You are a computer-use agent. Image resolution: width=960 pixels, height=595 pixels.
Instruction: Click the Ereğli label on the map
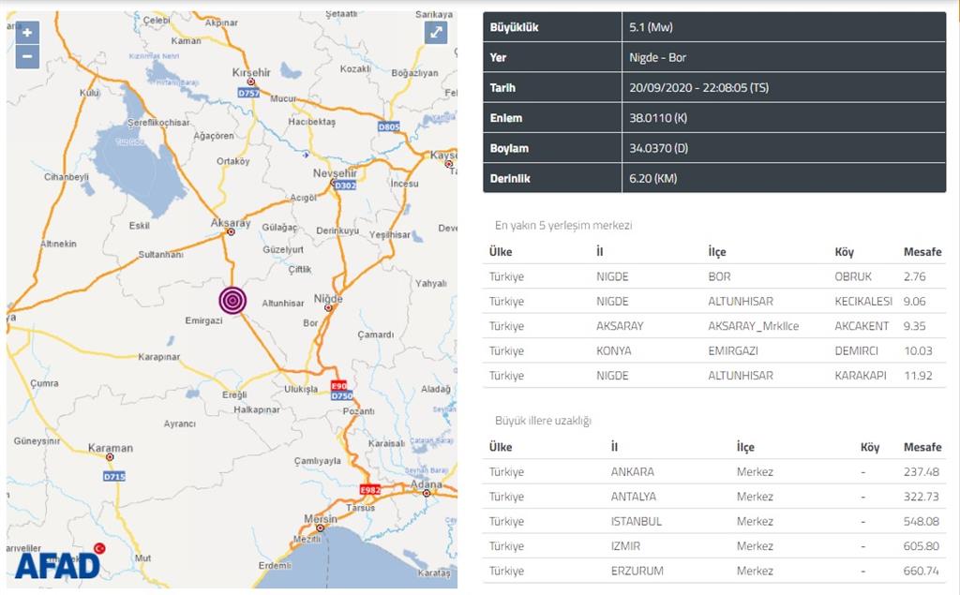pyautogui.click(x=234, y=394)
